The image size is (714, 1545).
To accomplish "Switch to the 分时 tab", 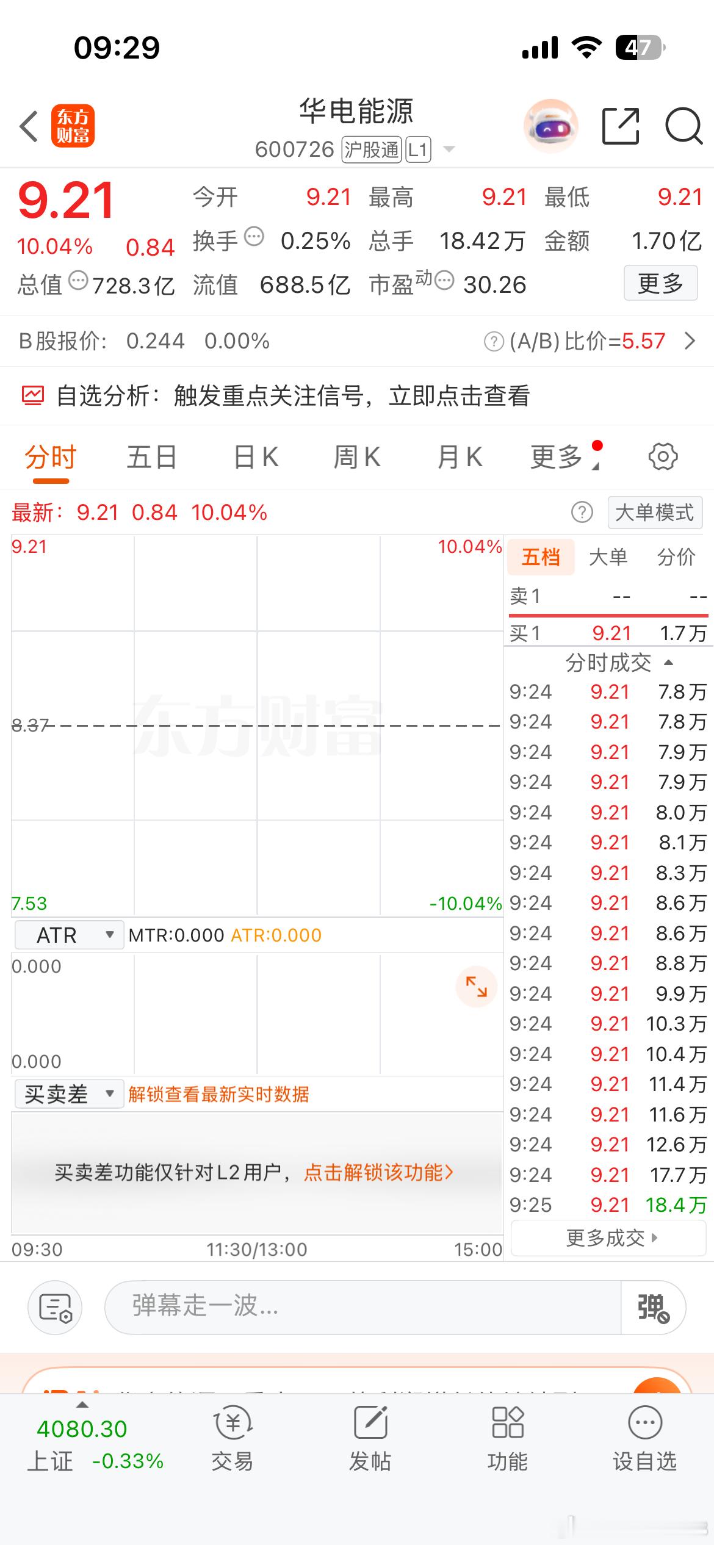I will [x=50, y=458].
